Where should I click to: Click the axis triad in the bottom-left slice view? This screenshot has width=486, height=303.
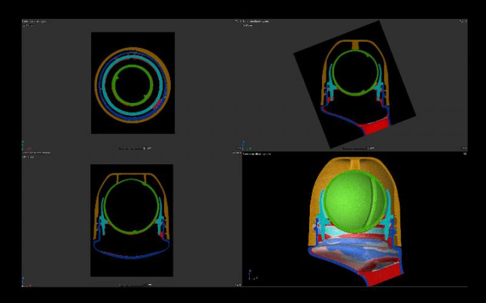24,282
